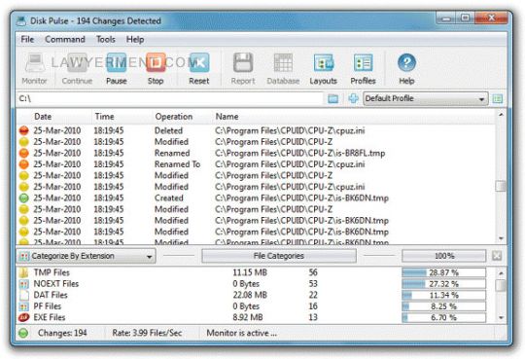This screenshot has width=525, height=359.
Task: Open the Layouts toolbar icon
Action: 324,62
